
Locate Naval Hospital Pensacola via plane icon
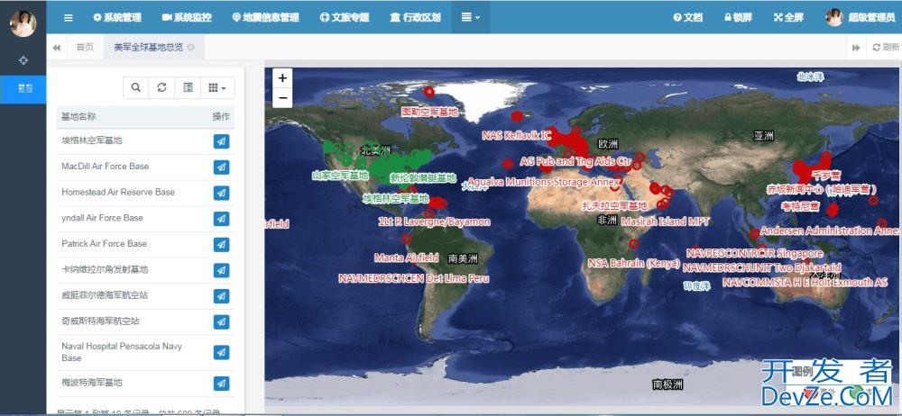click(222, 352)
